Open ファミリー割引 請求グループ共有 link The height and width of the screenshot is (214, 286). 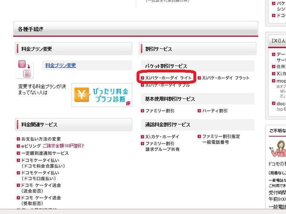click(163, 146)
